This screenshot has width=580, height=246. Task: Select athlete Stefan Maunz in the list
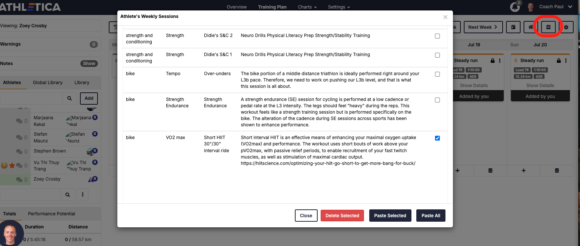click(41, 138)
